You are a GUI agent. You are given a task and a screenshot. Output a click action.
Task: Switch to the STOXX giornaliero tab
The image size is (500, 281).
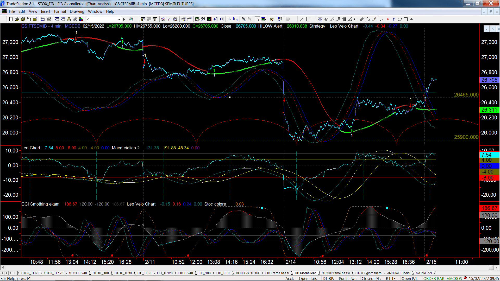click(x=368, y=273)
